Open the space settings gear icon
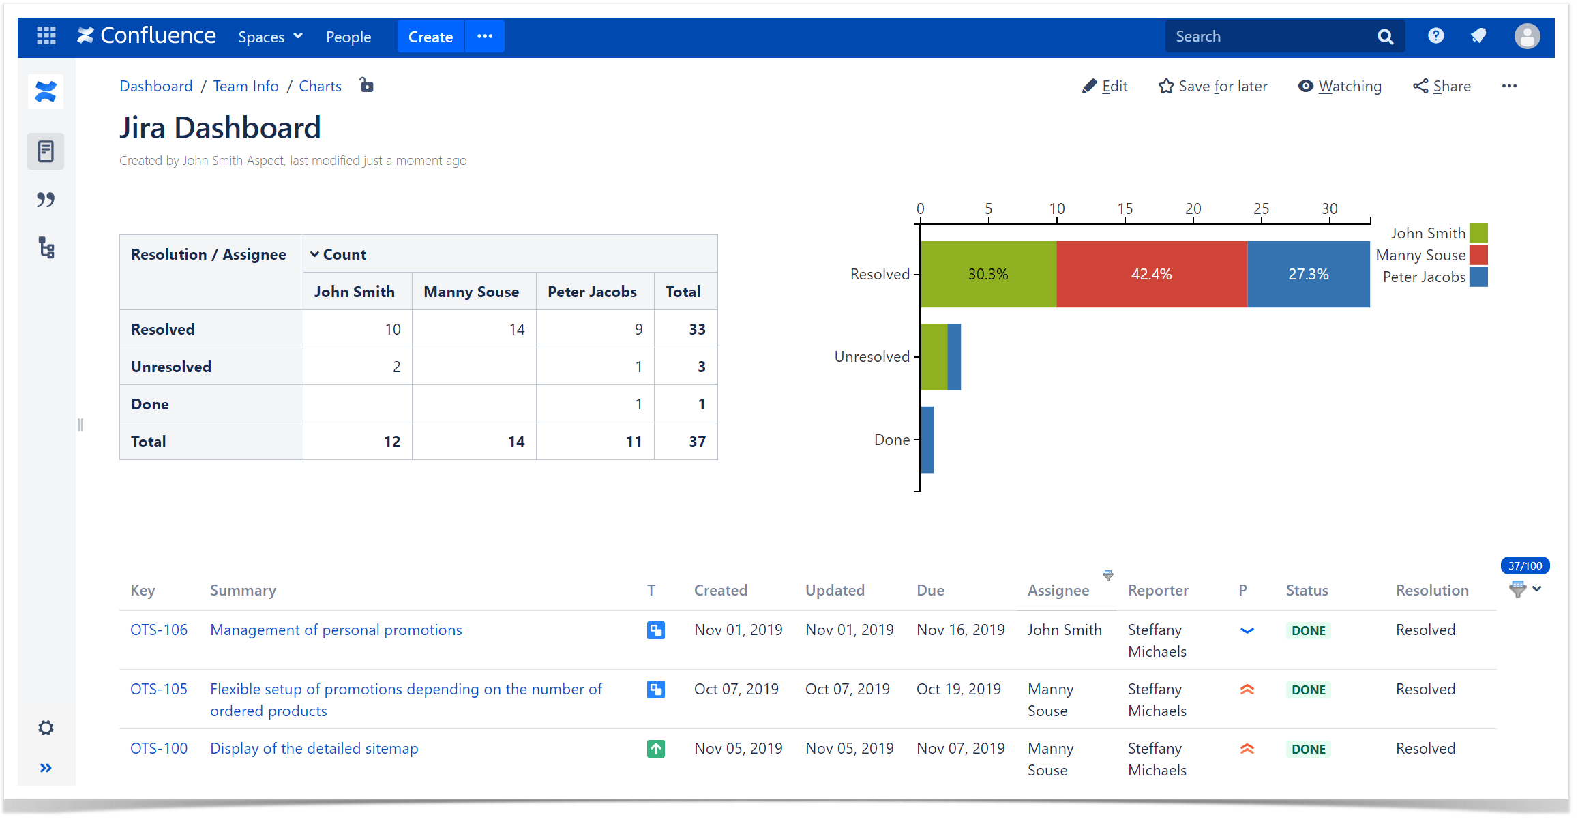Viewport: 1578px width, 819px height. point(46,728)
